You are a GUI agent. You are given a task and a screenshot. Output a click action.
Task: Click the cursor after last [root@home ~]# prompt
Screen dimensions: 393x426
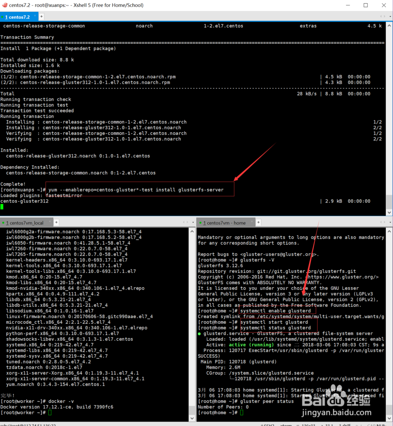(x=242, y=413)
